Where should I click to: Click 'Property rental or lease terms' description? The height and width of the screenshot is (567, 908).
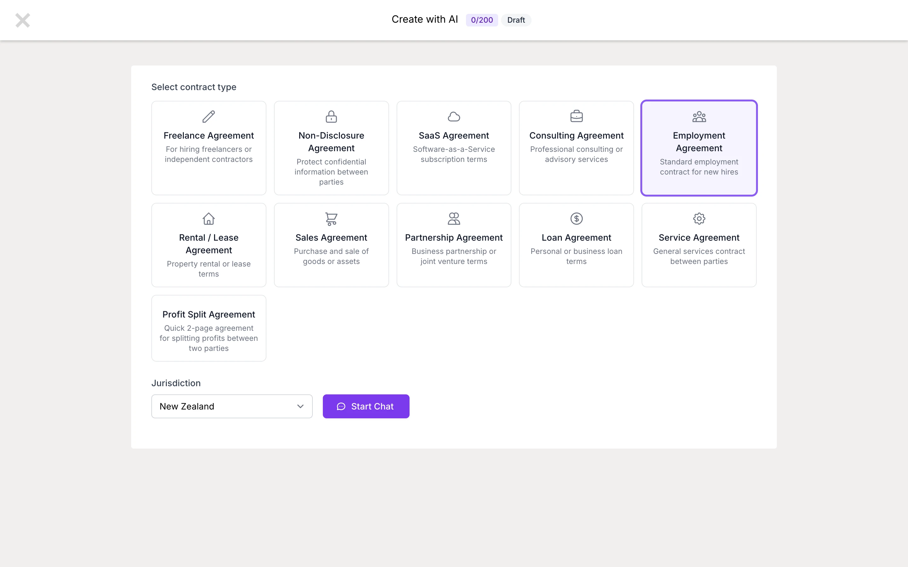(x=209, y=269)
